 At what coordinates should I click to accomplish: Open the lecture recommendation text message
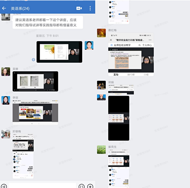(x=48, y=22)
